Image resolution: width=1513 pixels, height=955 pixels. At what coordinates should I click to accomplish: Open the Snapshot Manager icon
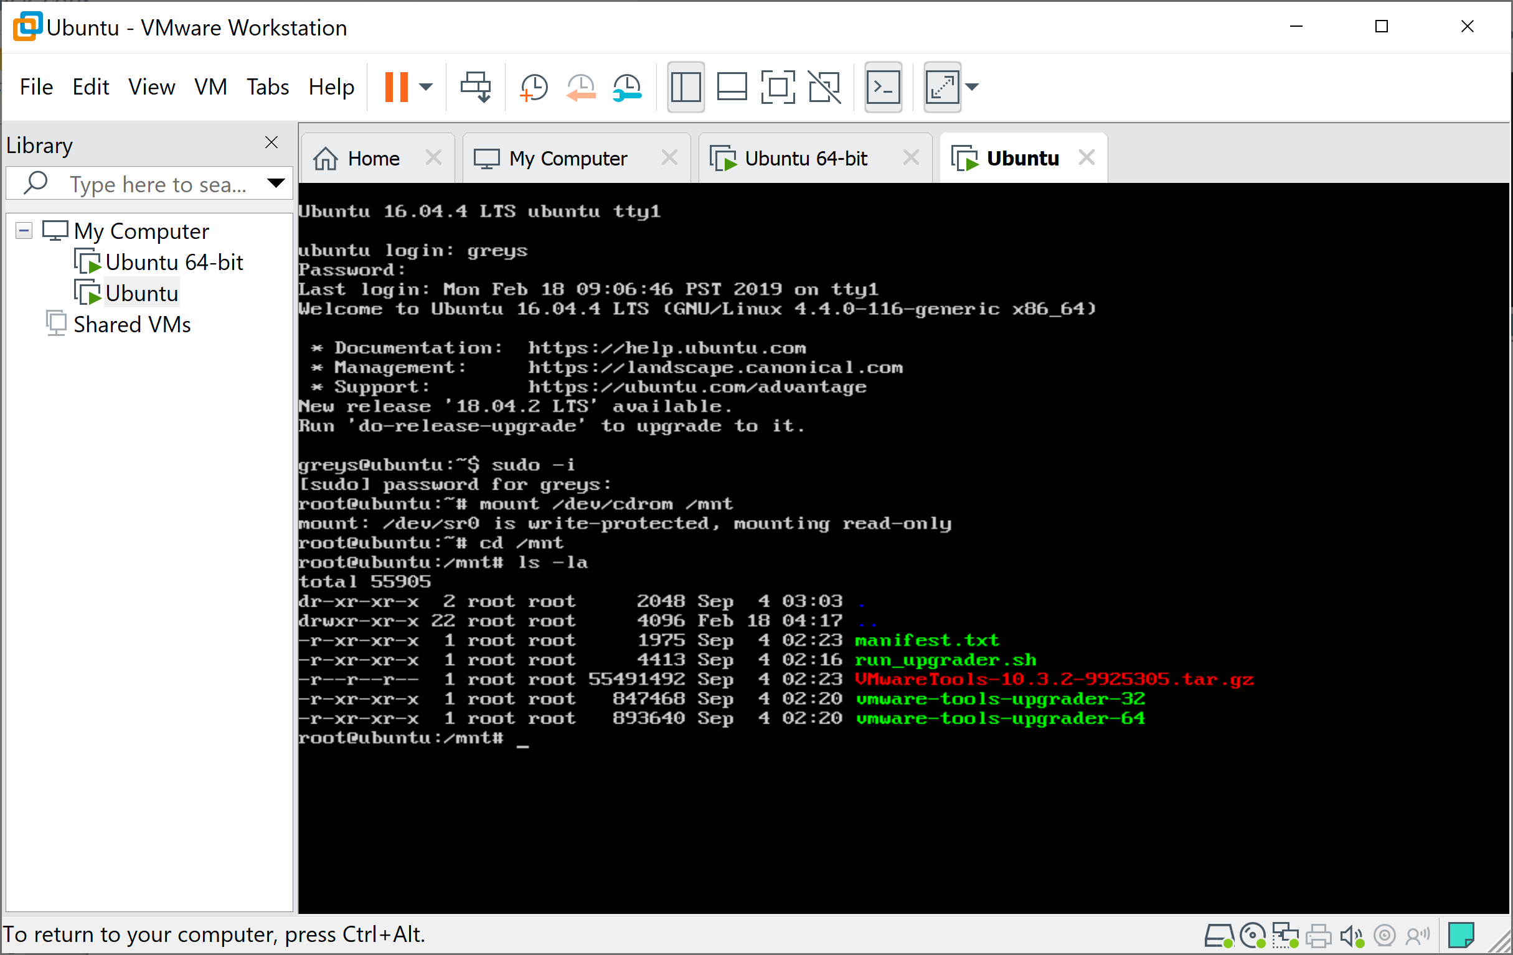(x=627, y=86)
